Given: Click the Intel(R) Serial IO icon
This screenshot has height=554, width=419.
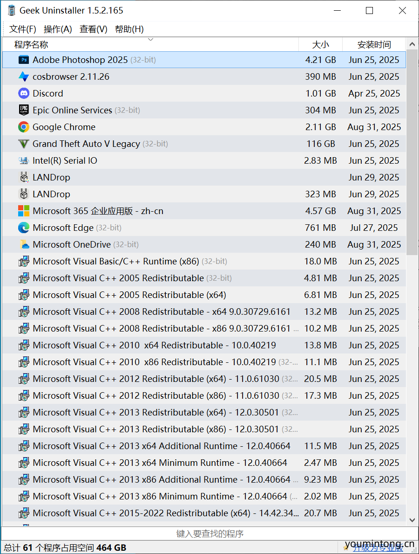Looking at the screenshot, I should 24,160.
